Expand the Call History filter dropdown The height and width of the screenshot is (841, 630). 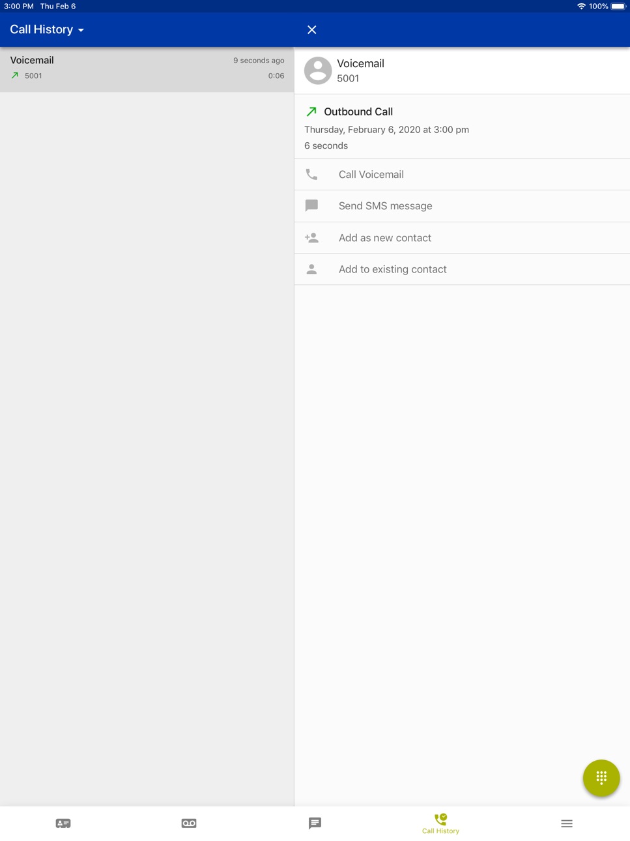[x=47, y=29]
